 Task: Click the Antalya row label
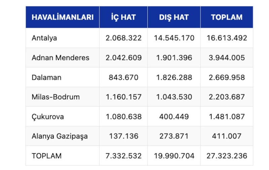coord(44,38)
